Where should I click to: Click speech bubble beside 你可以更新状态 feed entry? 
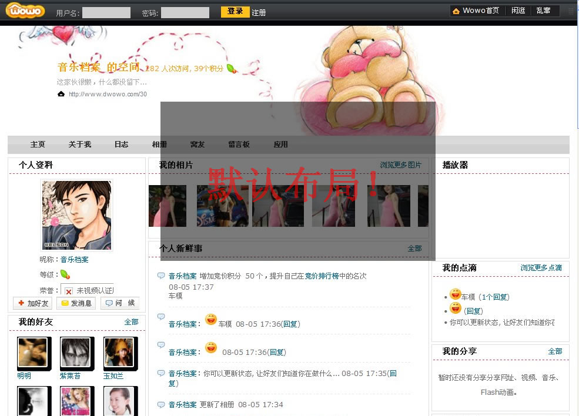(x=161, y=373)
